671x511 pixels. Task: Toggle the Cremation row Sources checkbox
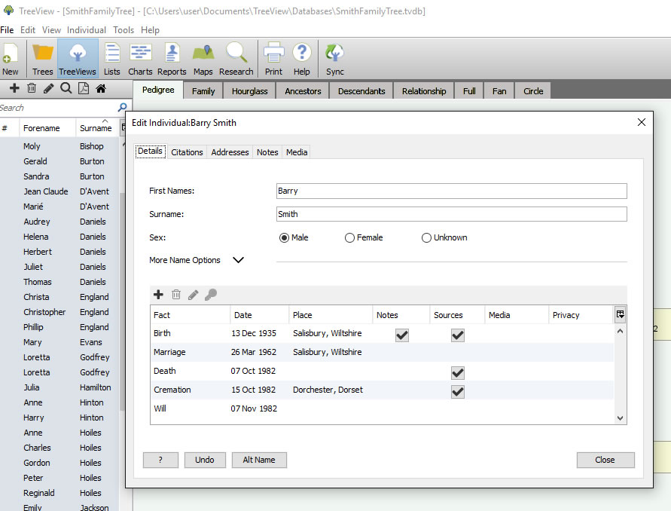click(x=457, y=391)
